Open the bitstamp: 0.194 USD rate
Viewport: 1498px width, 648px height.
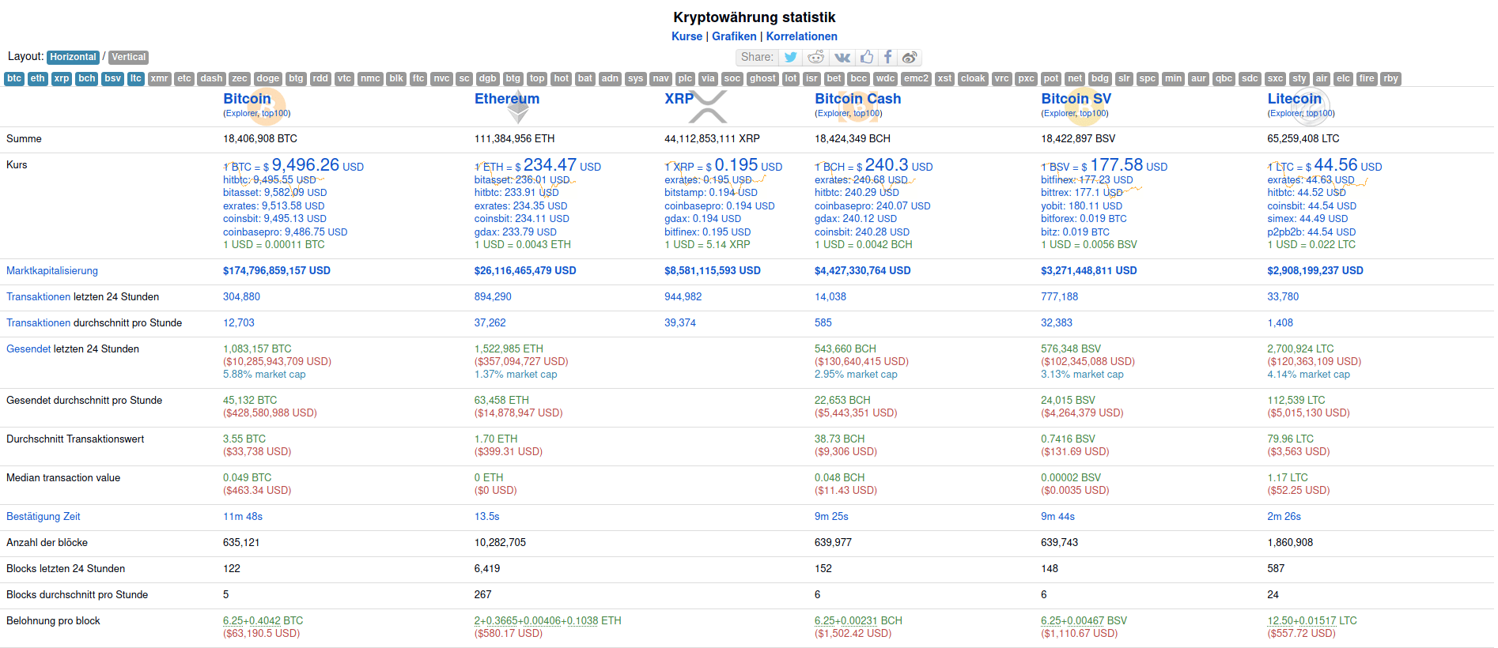(711, 193)
